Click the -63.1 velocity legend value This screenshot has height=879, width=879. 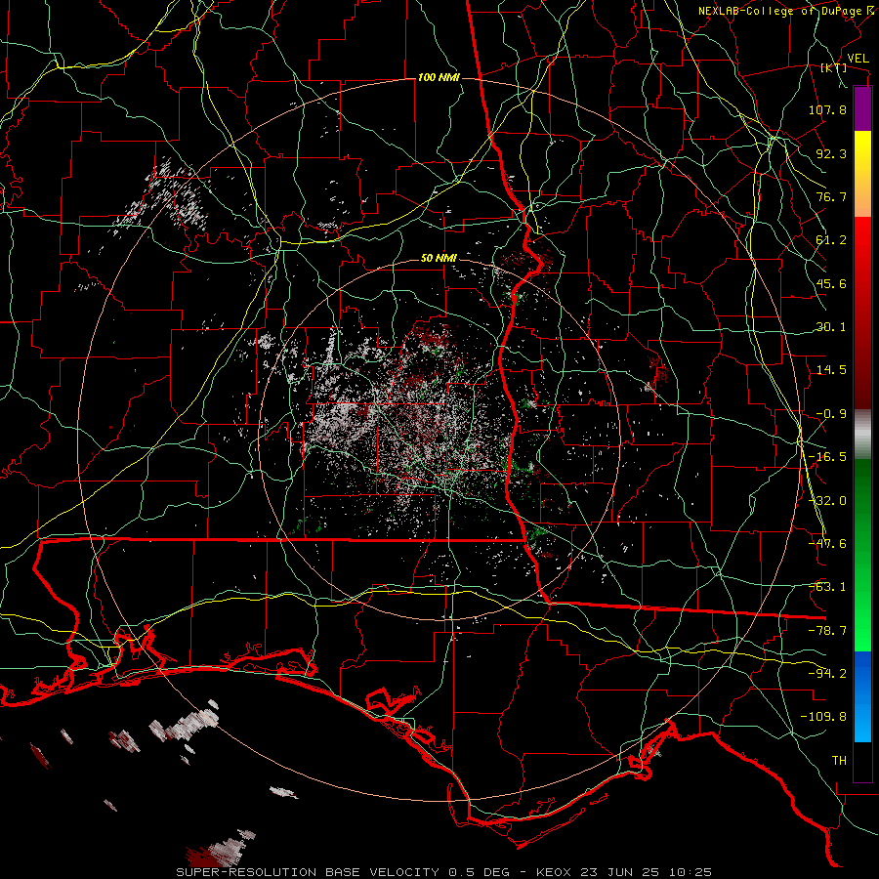(x=827, y=587)
